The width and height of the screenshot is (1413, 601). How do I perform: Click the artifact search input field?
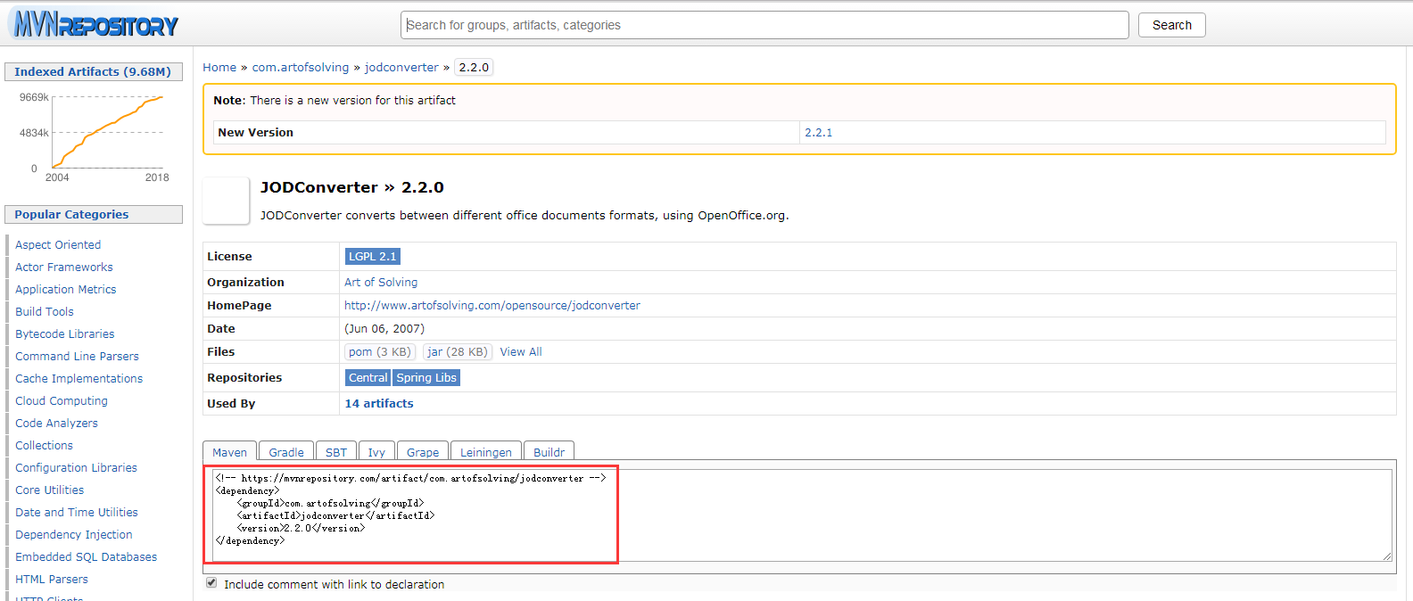point(764,25)
